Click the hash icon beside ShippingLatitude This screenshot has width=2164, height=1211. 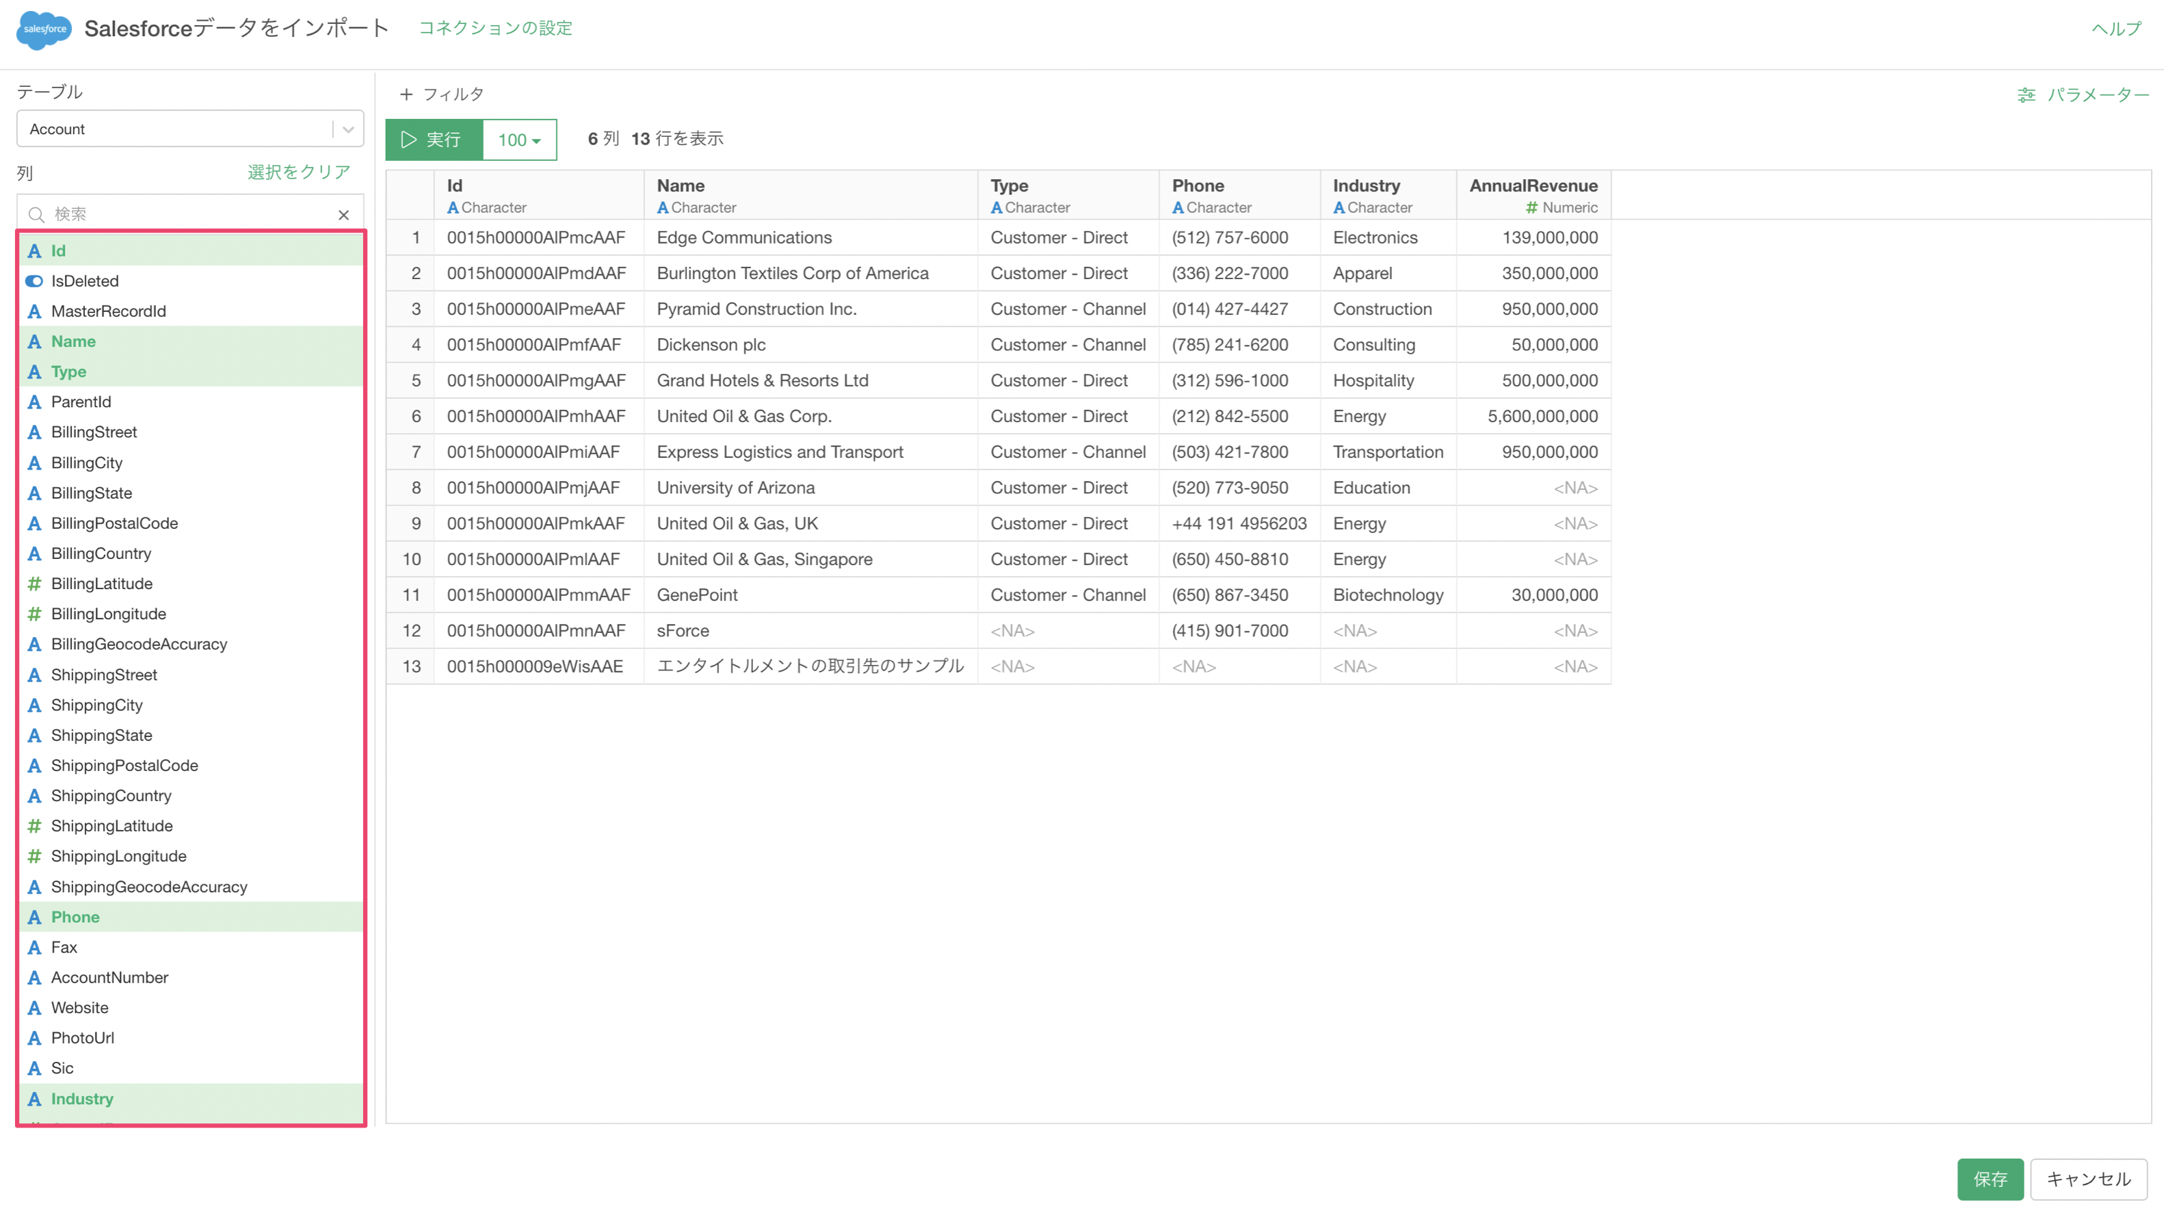point(34,825)
